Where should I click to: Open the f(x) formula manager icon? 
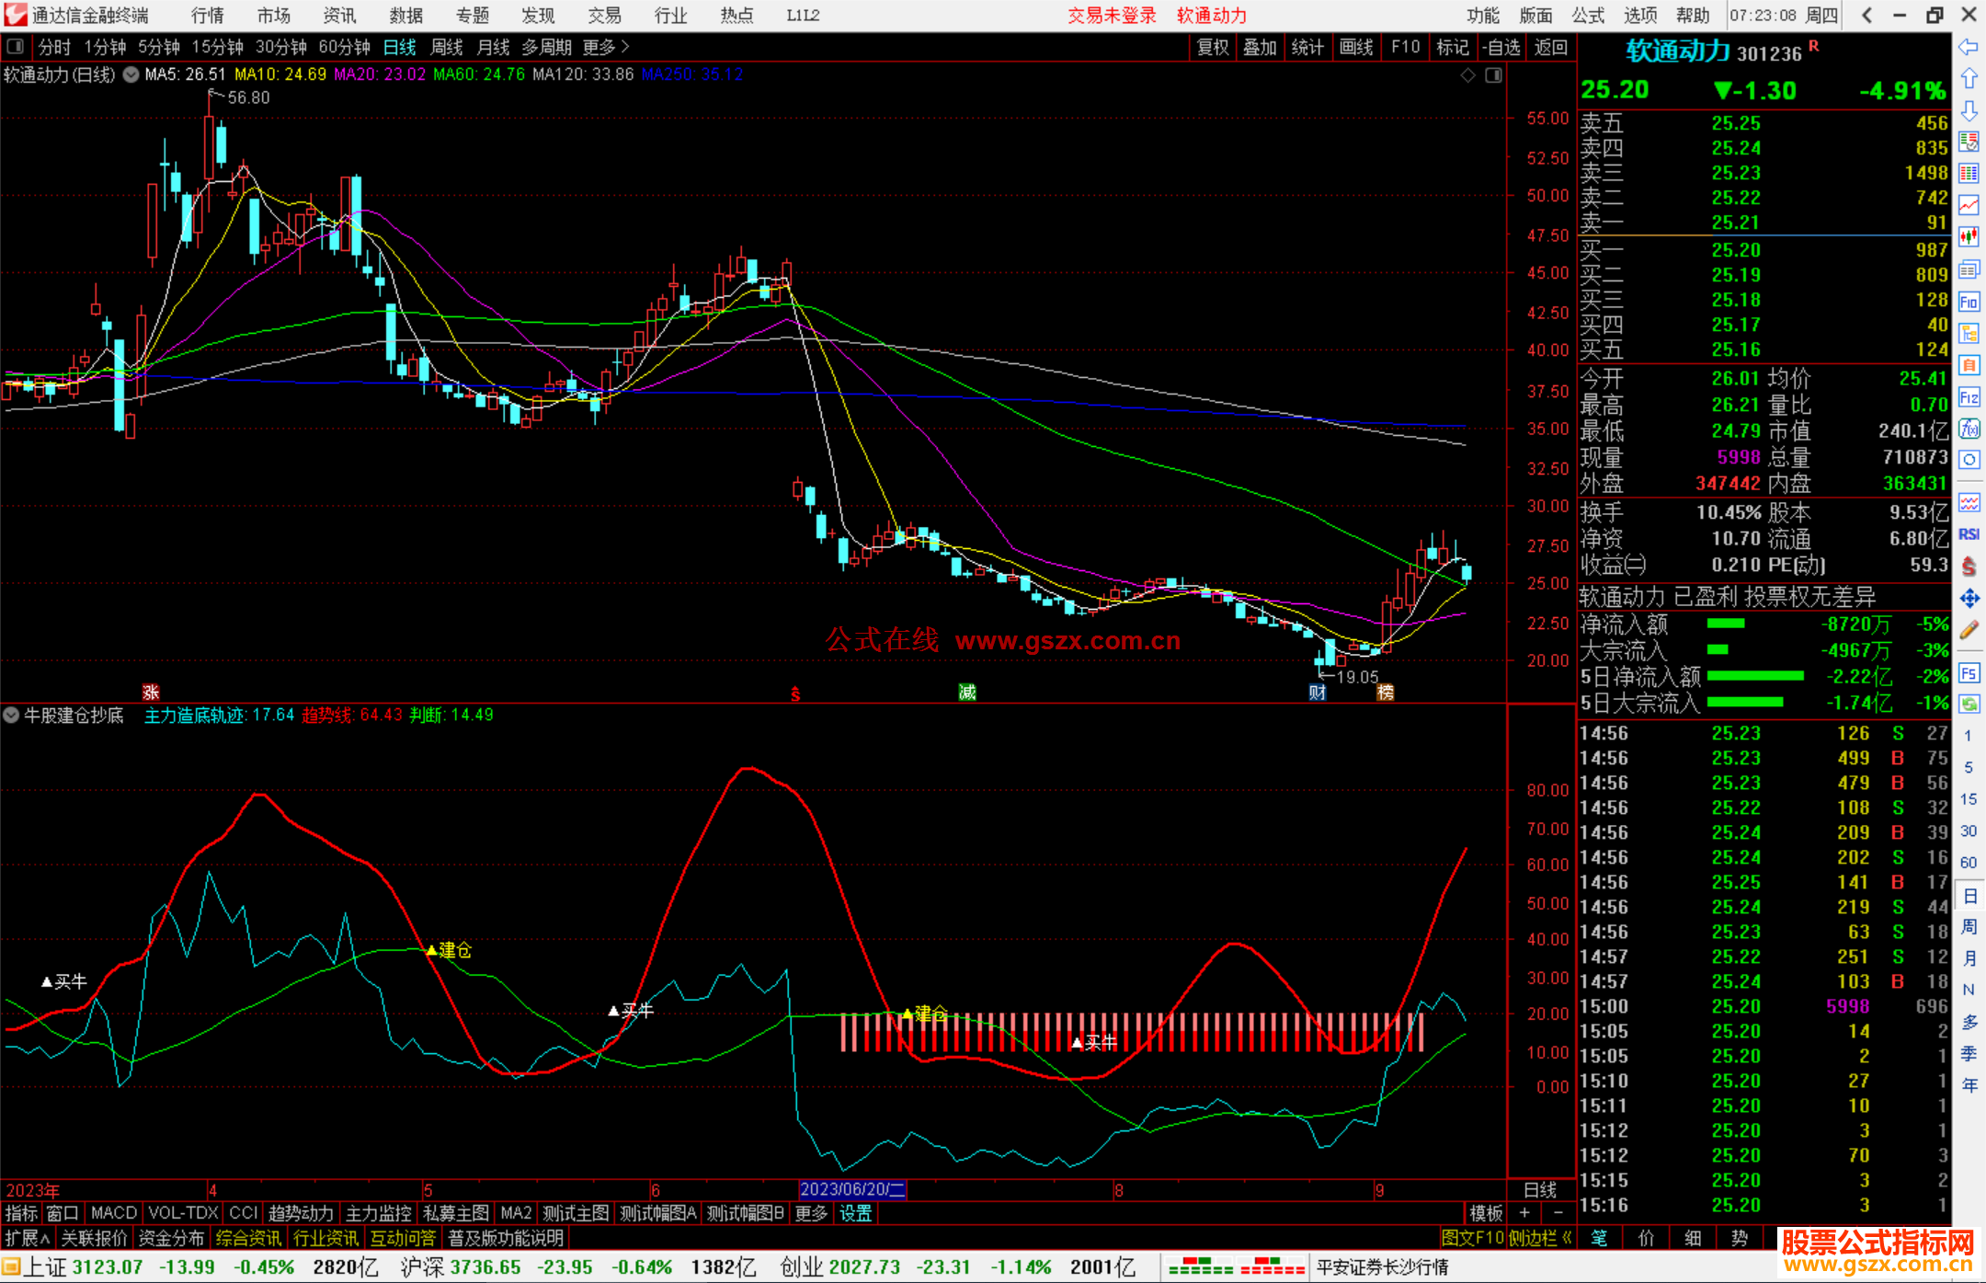point(1969,429)
